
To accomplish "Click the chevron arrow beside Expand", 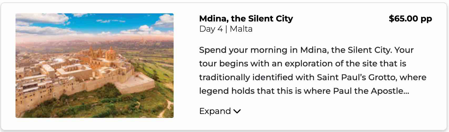I will [237, 111].
